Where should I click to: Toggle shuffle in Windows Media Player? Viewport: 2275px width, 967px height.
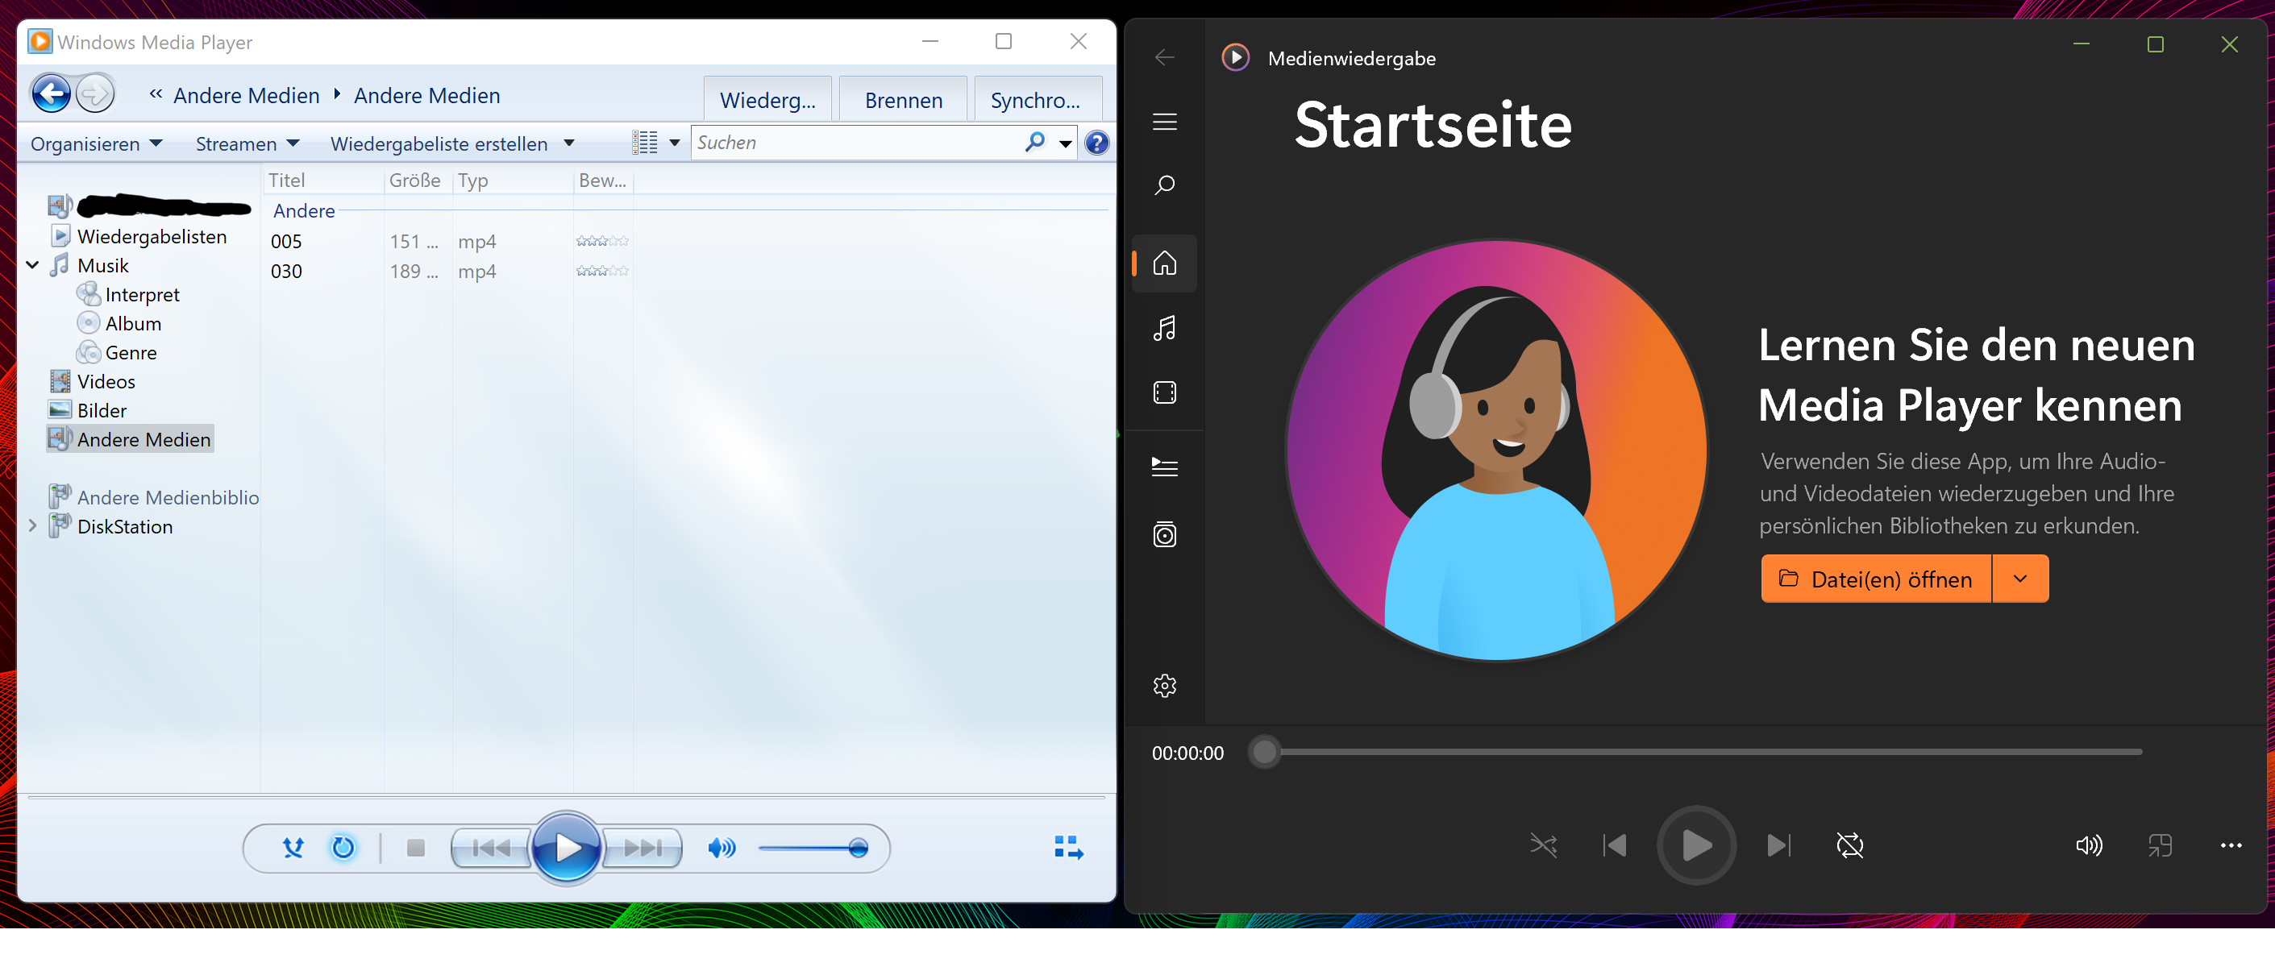[x=293, y=848]
